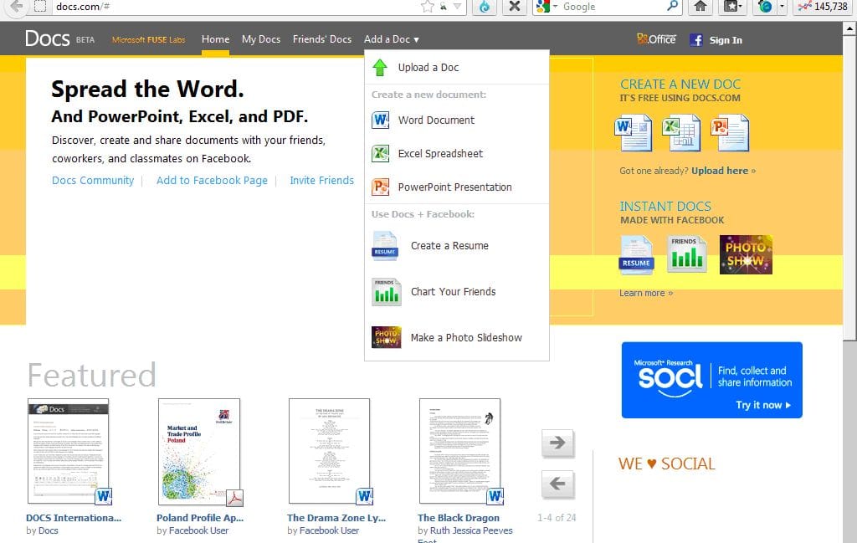Image resolution: width=857 pixels, height=543 pixels.
Task: Select Word Document in the menu
Action: 457,120
